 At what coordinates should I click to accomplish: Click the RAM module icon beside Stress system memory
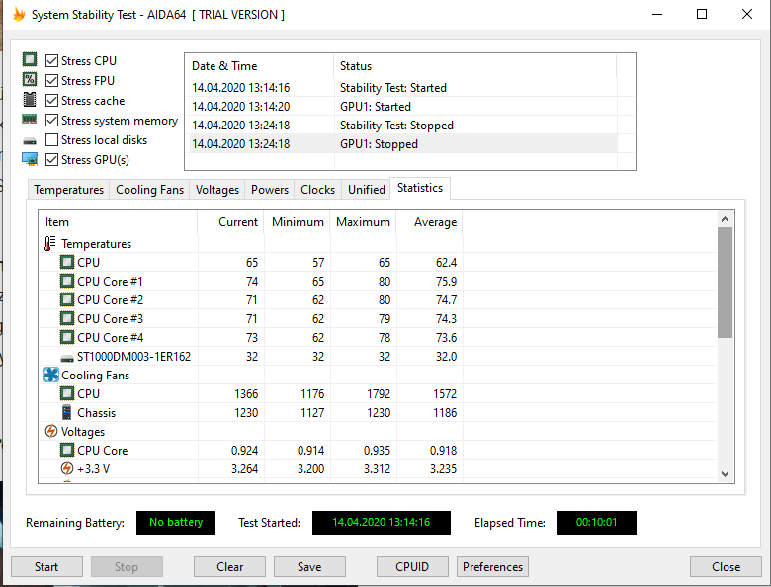point(30,119)
